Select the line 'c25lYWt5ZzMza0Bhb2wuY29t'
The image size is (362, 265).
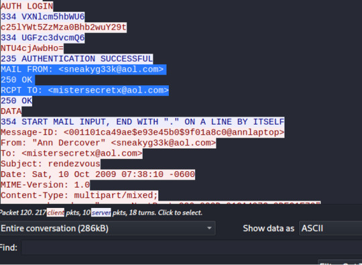click(x=64, y=28)
